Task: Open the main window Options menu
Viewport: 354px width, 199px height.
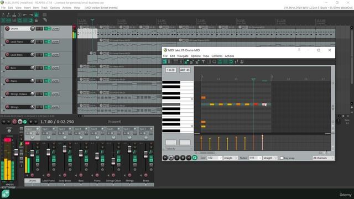Action: [x=55, y=8]
